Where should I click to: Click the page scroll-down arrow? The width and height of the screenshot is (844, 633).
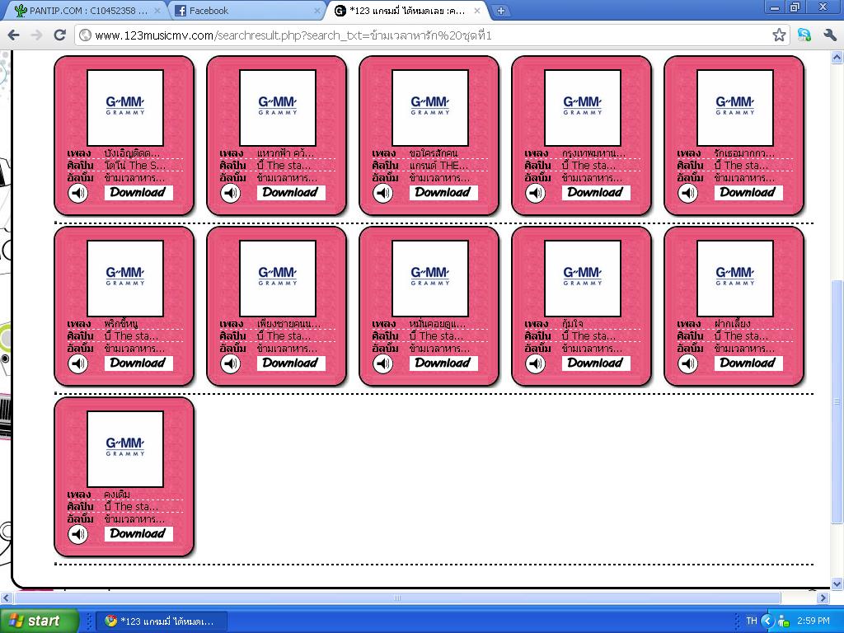point(837,584)
